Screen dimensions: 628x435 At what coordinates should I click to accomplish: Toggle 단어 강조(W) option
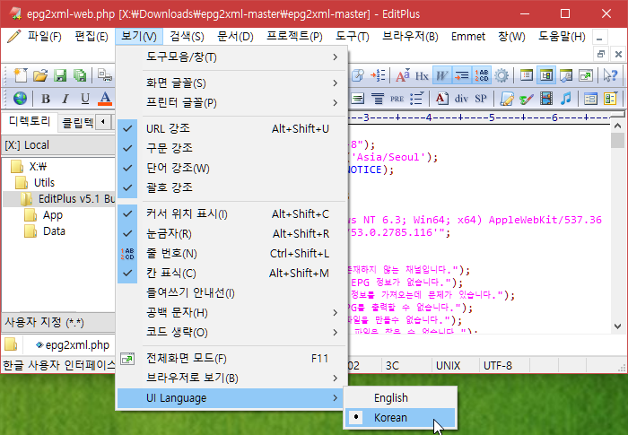[232, 168]
